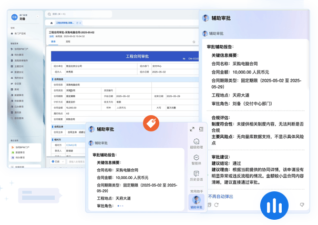Open 通讯录 sidebar item

pyautogui.click(x=16, y=112)
